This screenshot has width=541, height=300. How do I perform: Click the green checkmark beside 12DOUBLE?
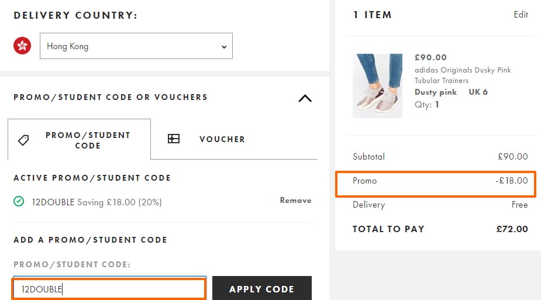click(x=19, y=201)
